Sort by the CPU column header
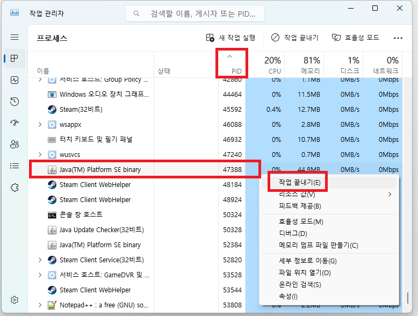Image resolution: width=418 pixels, height=316 pixels. tap(265, 64)
